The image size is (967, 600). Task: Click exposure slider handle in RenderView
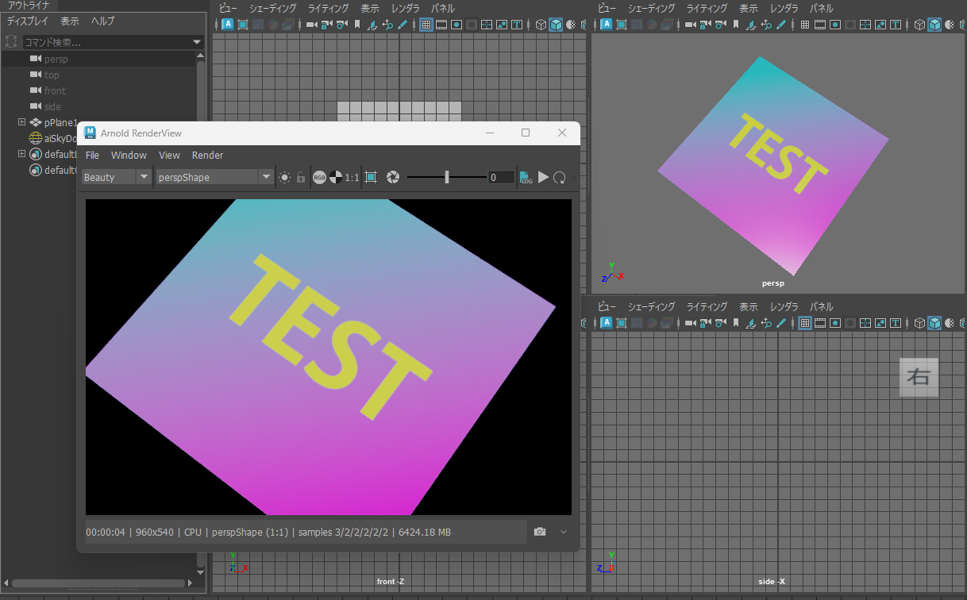coord(447,177)
